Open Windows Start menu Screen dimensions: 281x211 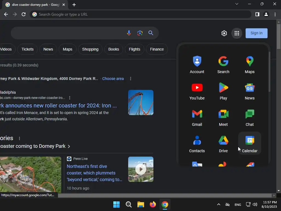[116, 204]
